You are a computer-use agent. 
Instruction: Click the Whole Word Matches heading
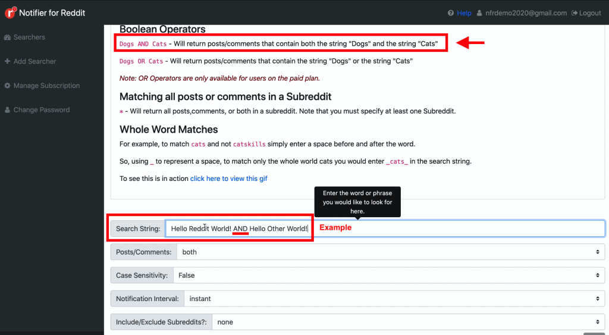[168, 129]
